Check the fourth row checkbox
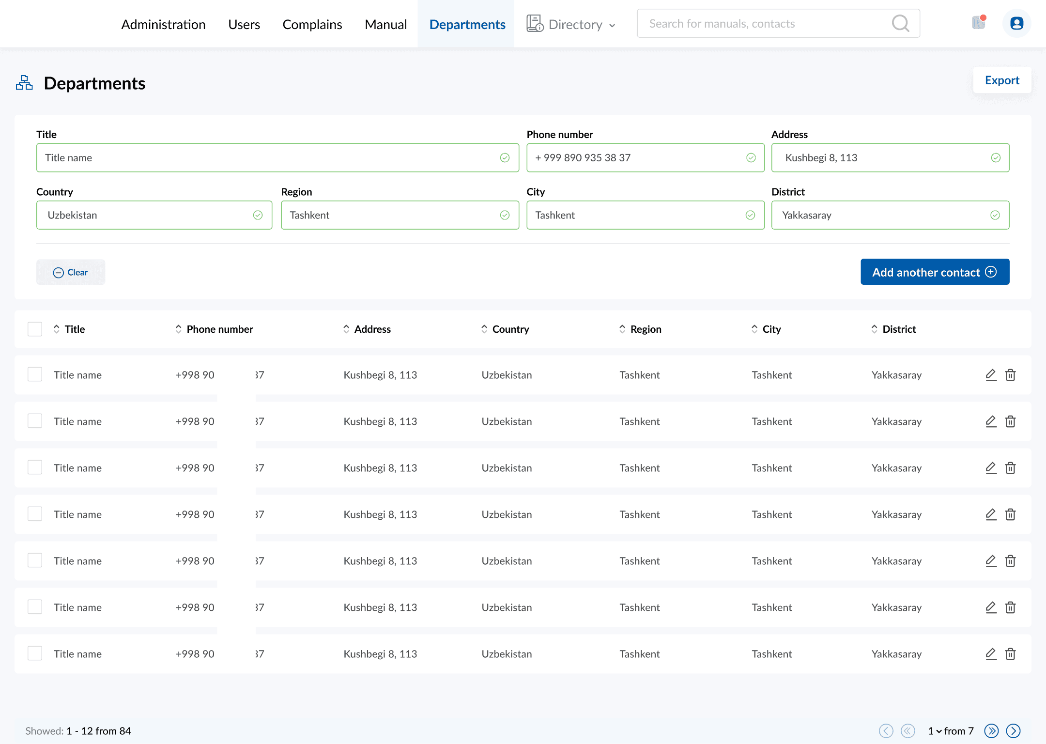This screenshot has height=744, width=1046. (x=35, y=514)
